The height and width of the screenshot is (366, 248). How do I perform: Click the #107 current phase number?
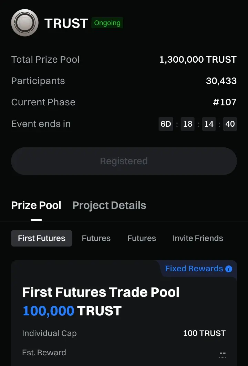click(x=225, y=102)
